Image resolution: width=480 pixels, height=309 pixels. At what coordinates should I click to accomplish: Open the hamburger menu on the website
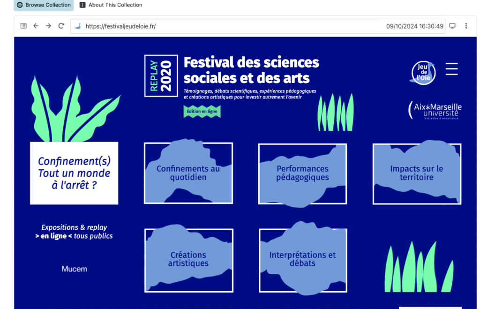(x=451, y=69)
